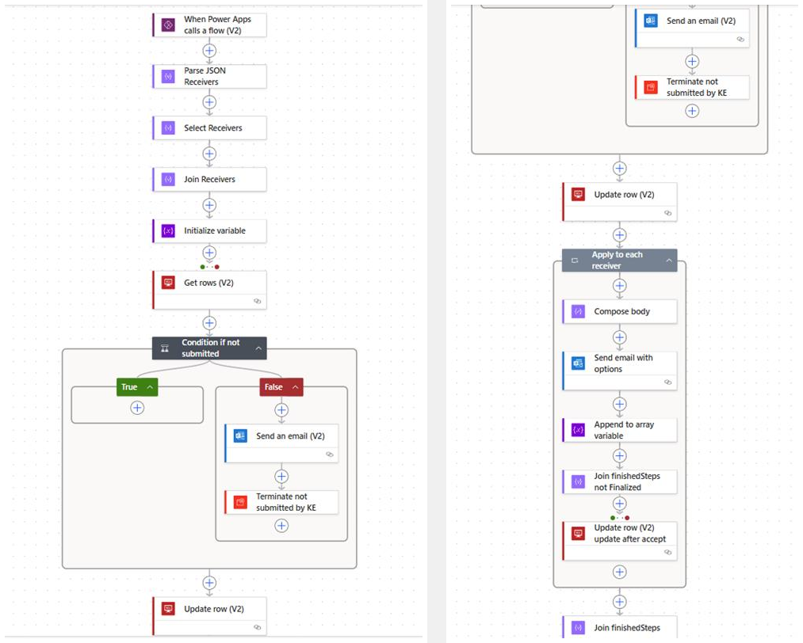The height and width of the screenshot is (643, 803).
Task: Click the Parse JSON Receivers icon
Action: click(167, 77)
